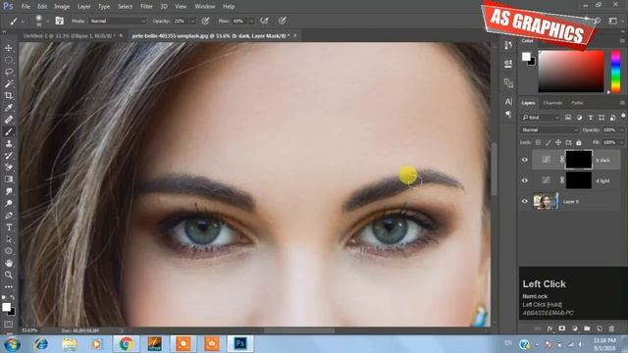Delete layer trash button
The height and width of the screenshot is (353, 628).
click(x=611, y=328)
